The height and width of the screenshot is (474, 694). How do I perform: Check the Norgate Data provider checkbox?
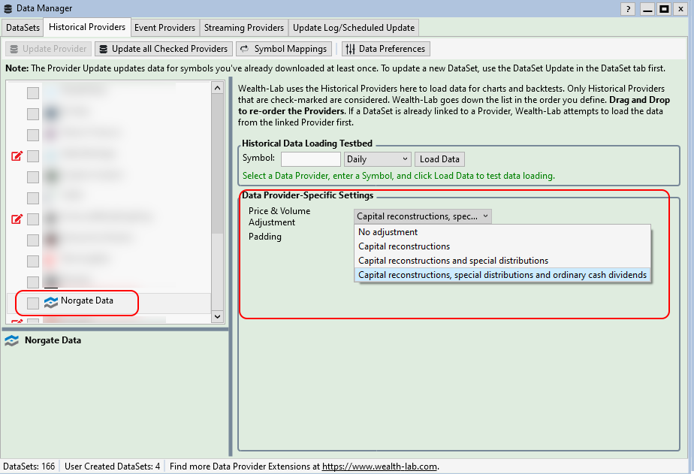pyautogui.click(x=33, y=303)
